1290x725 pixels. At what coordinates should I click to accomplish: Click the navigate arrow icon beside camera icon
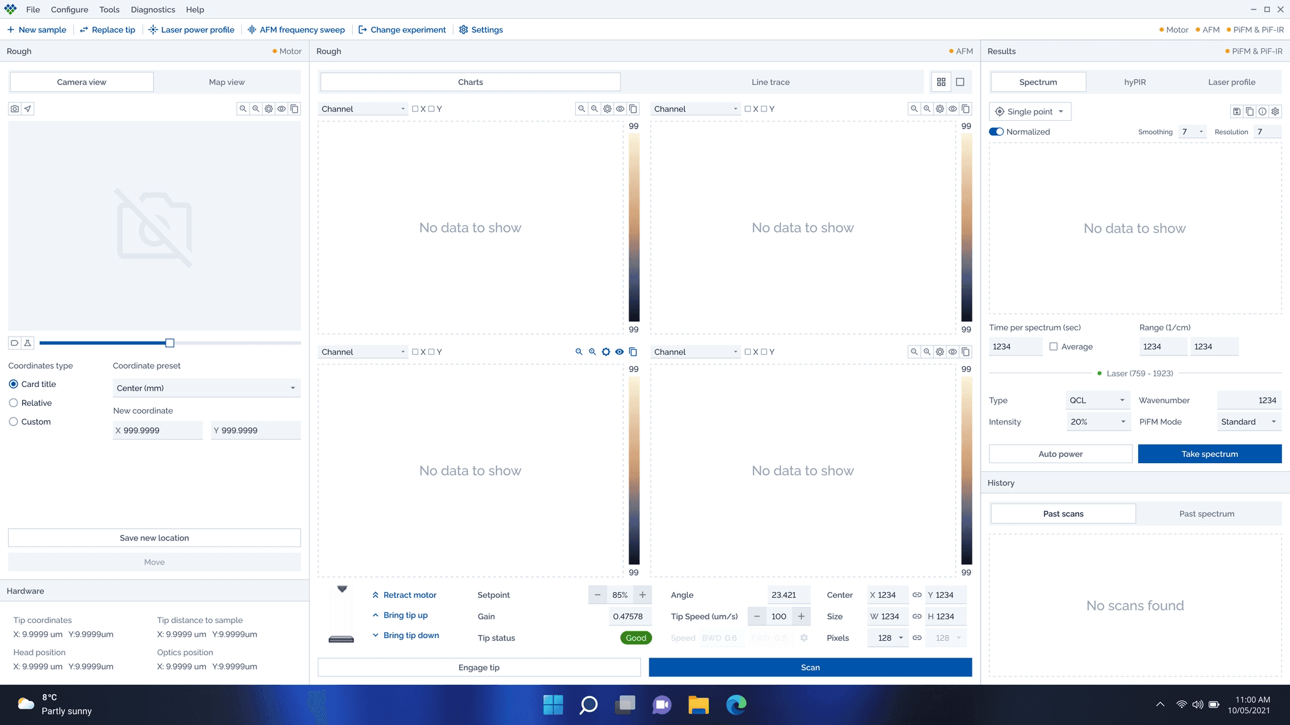click(28, 109)
